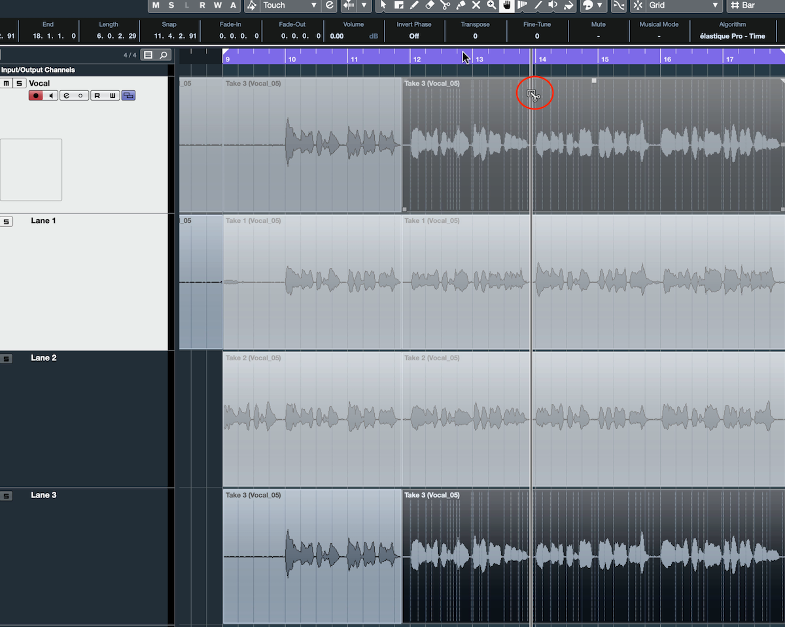Solo Lane 3
The height and width of the screenshot is (627, 785).
pyautogui.click(x=6, y=496)
